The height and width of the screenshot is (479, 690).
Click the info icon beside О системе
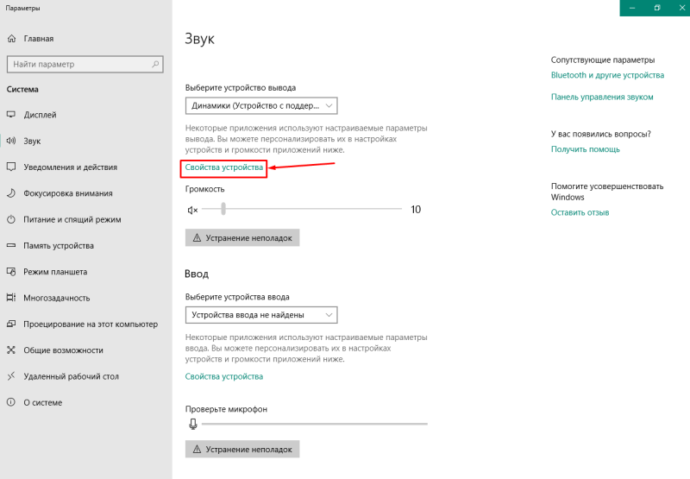click(x=11, y=402)
